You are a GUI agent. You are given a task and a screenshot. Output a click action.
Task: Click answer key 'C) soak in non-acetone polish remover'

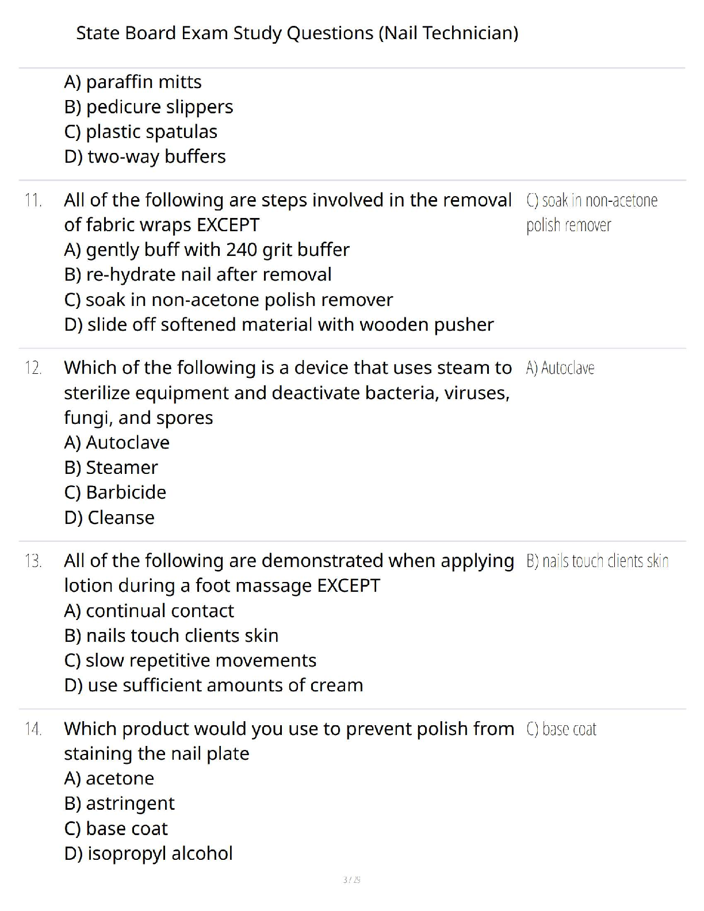[592, 213]
